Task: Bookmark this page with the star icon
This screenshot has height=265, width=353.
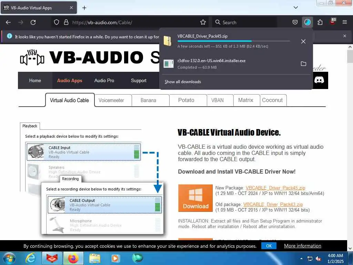Action: (x=203, y=22)
